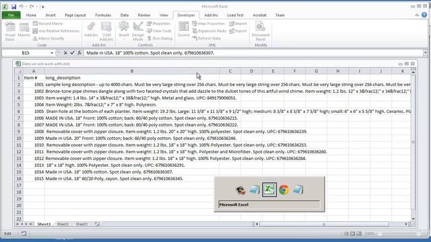431x242 pixels.
Task: Open Expansion Packs
Action: [x=209, y=31]
